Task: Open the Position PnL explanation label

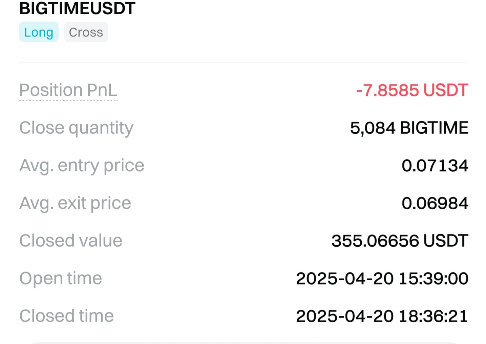Action: pos(68,90)
